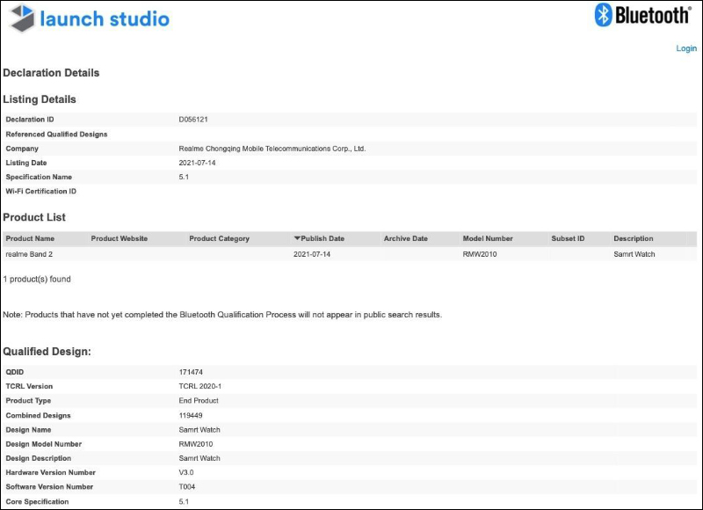Screen dimensions: 703x510
Task: Sort by Product Website column header
Action: [x=120, y=238]
